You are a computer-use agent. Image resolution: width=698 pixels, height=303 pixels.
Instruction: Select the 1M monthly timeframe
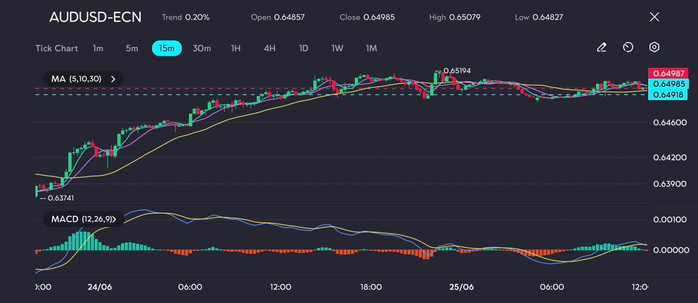coord(371,49)
